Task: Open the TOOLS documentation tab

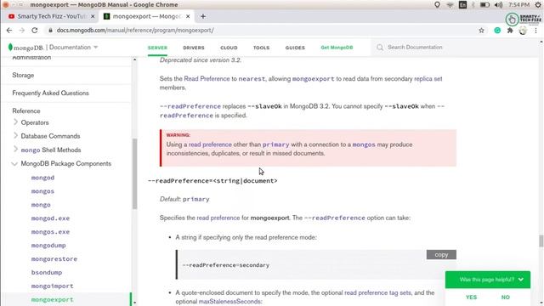Action: 261,48
